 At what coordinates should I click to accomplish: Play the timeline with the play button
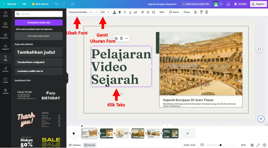74,133
